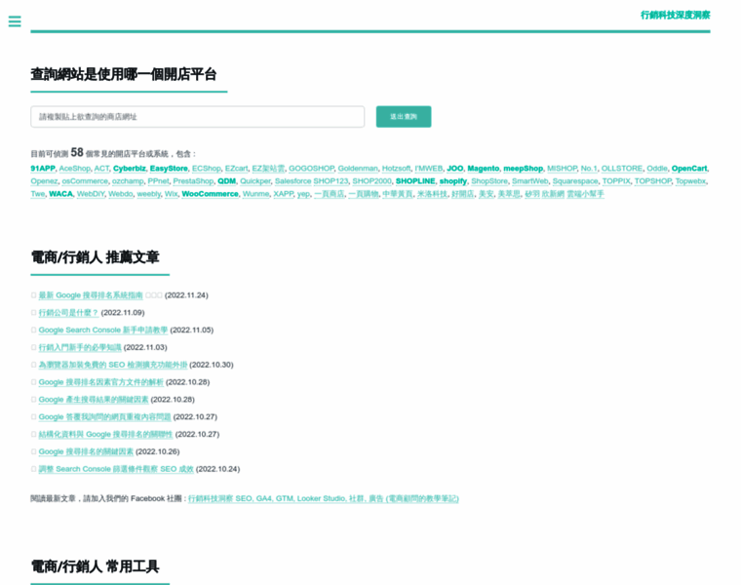
Task: Open the WooCommerce platform link
Action: (x=211, y=194)
